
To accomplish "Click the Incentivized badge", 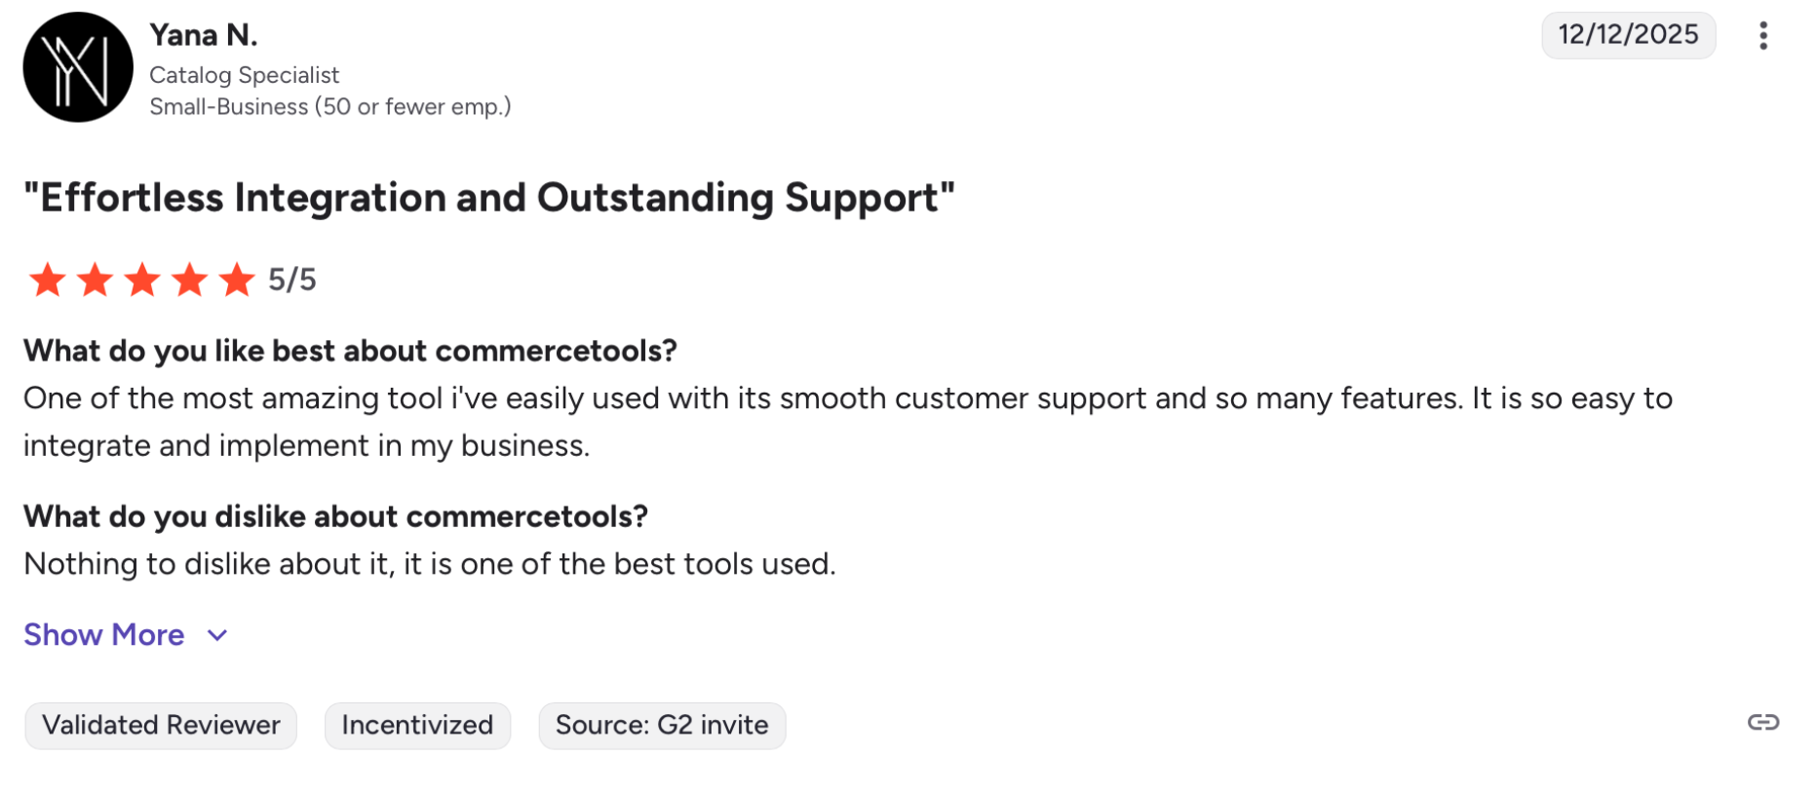I will coord(417,726).
